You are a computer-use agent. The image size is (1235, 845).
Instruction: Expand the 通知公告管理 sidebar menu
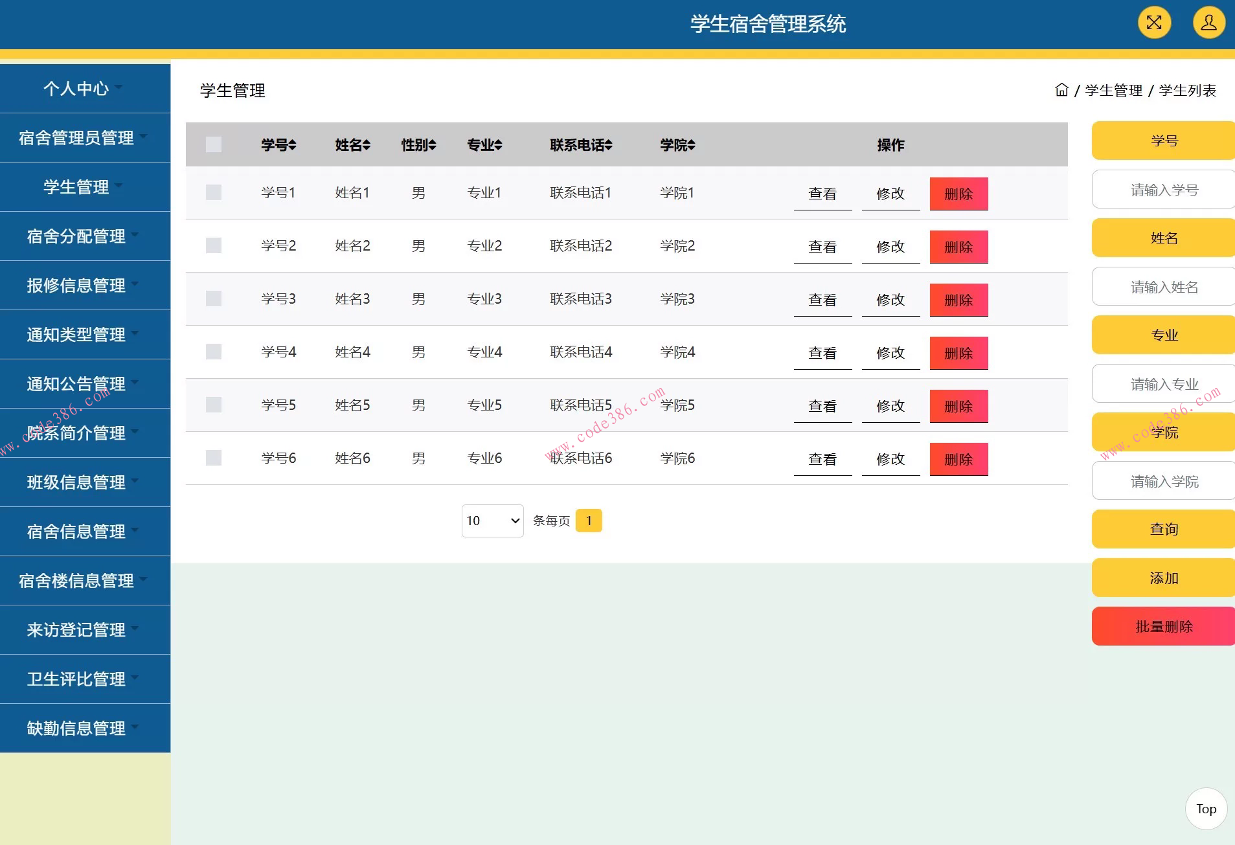click(x=78, y=384)
